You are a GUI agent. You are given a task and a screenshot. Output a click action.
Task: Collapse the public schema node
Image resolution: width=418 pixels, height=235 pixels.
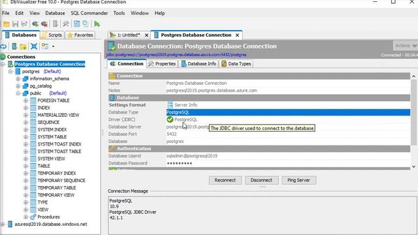pos(18,93)
